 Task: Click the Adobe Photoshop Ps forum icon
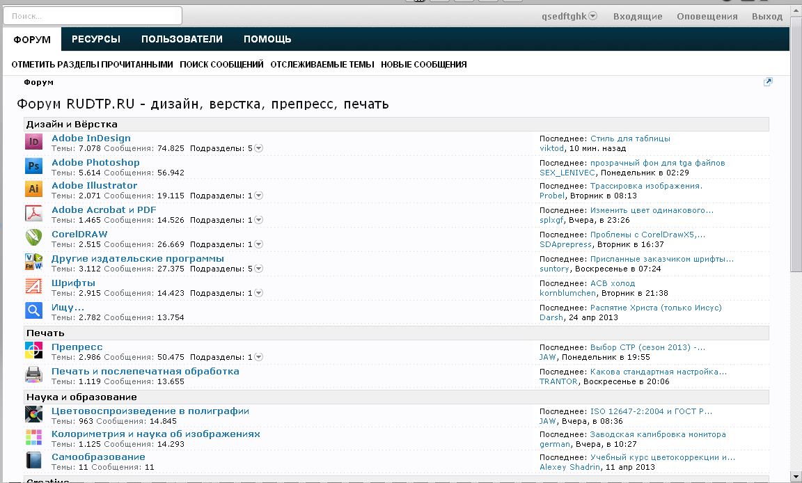coord(33,166)
